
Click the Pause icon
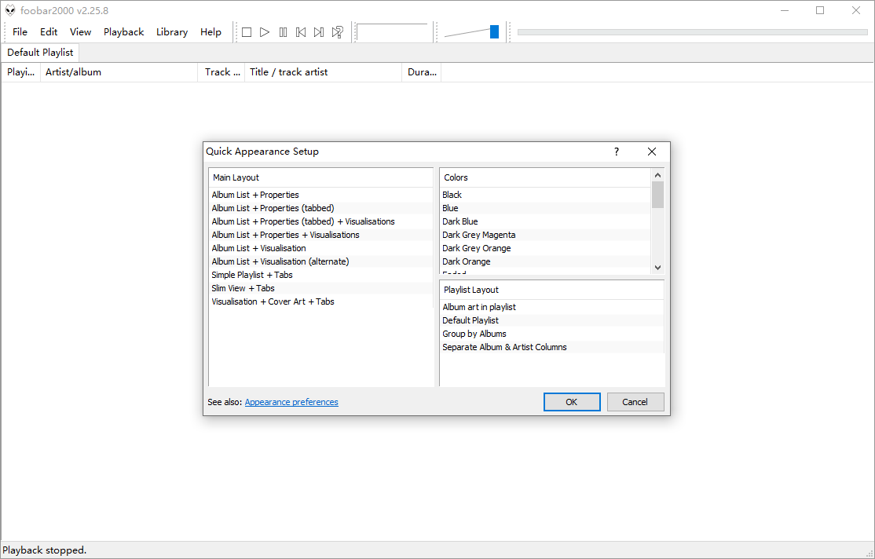282,31
